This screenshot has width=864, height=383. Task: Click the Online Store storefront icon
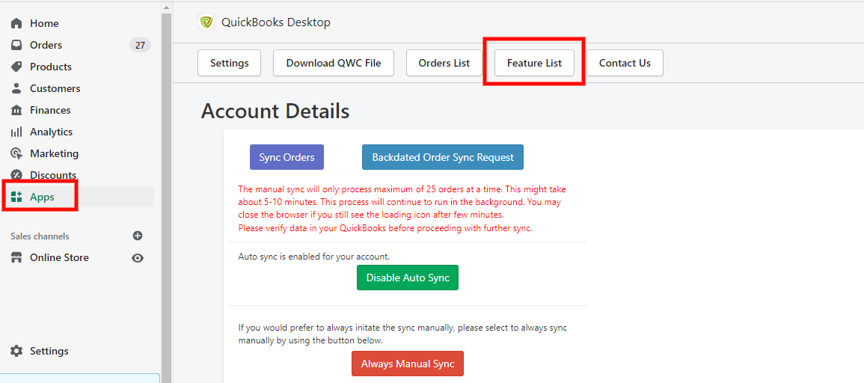(x=16, y=257)
